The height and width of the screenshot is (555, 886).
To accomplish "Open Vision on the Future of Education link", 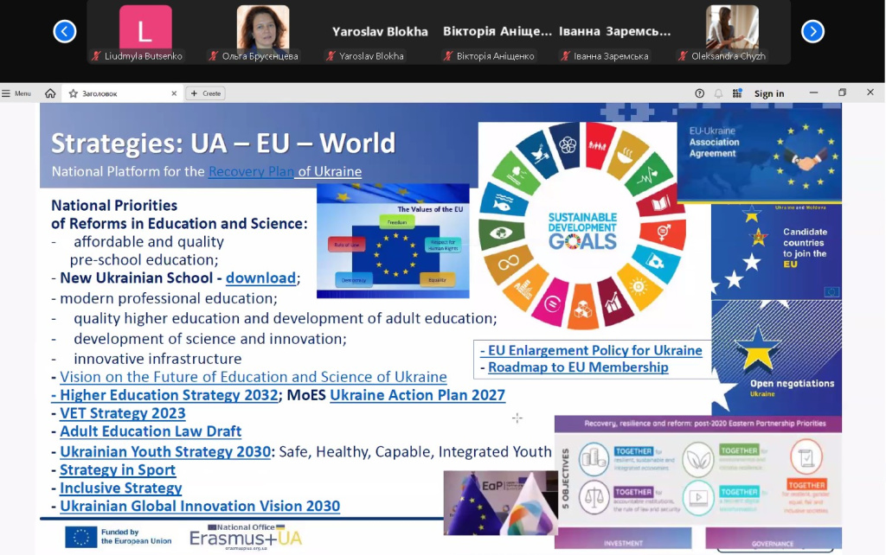I will pyautogui.click(x=254, y=377).
